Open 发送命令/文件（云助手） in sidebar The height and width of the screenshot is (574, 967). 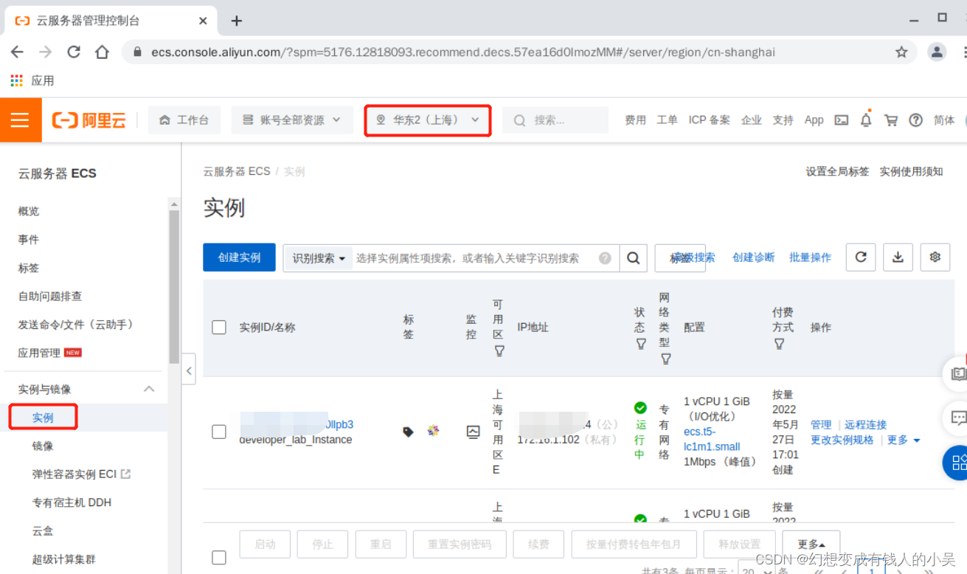pos(76,325)
